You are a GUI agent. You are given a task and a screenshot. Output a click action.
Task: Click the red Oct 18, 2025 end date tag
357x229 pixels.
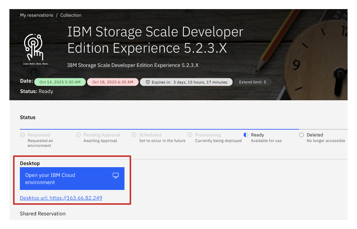(x=113, y=82)
